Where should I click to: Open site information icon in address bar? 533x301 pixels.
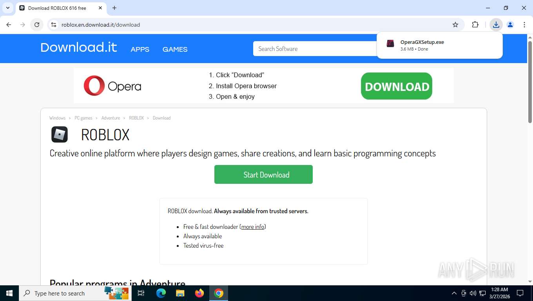pos(54,25)
